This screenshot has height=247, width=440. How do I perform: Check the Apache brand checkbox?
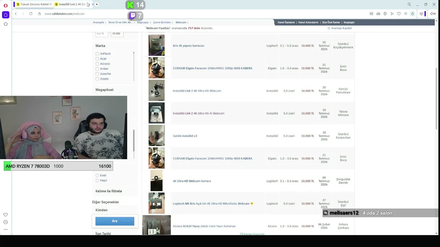click(x=97, y=74)
